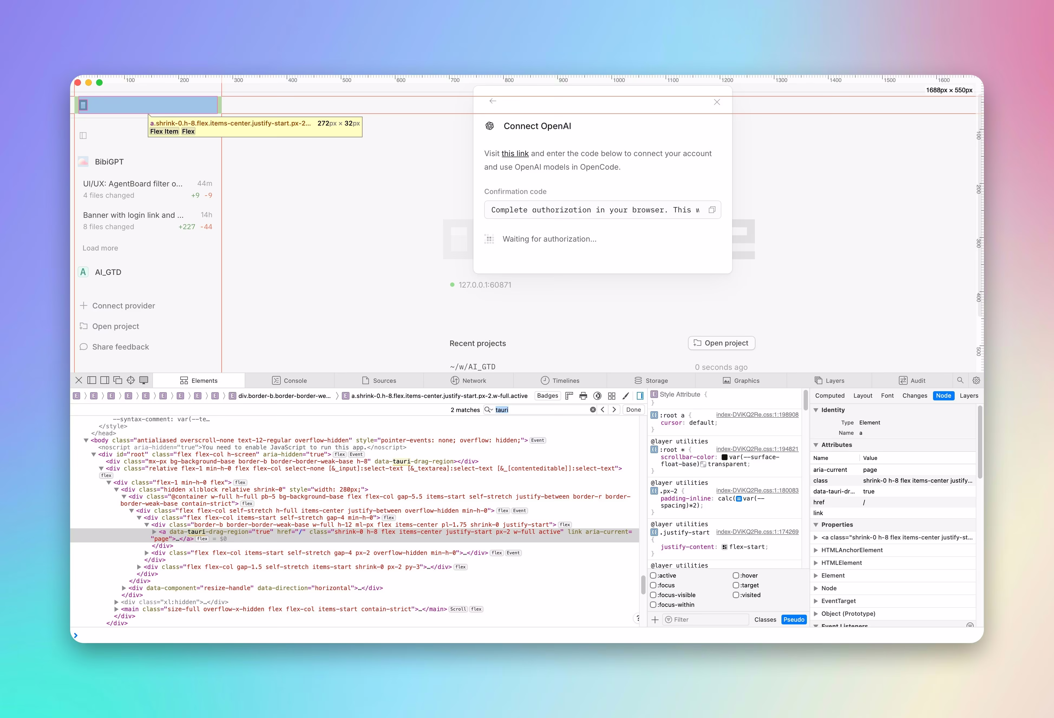
Task: Toggle the device emulation monitor icon
Action: (x=144, y=380)
